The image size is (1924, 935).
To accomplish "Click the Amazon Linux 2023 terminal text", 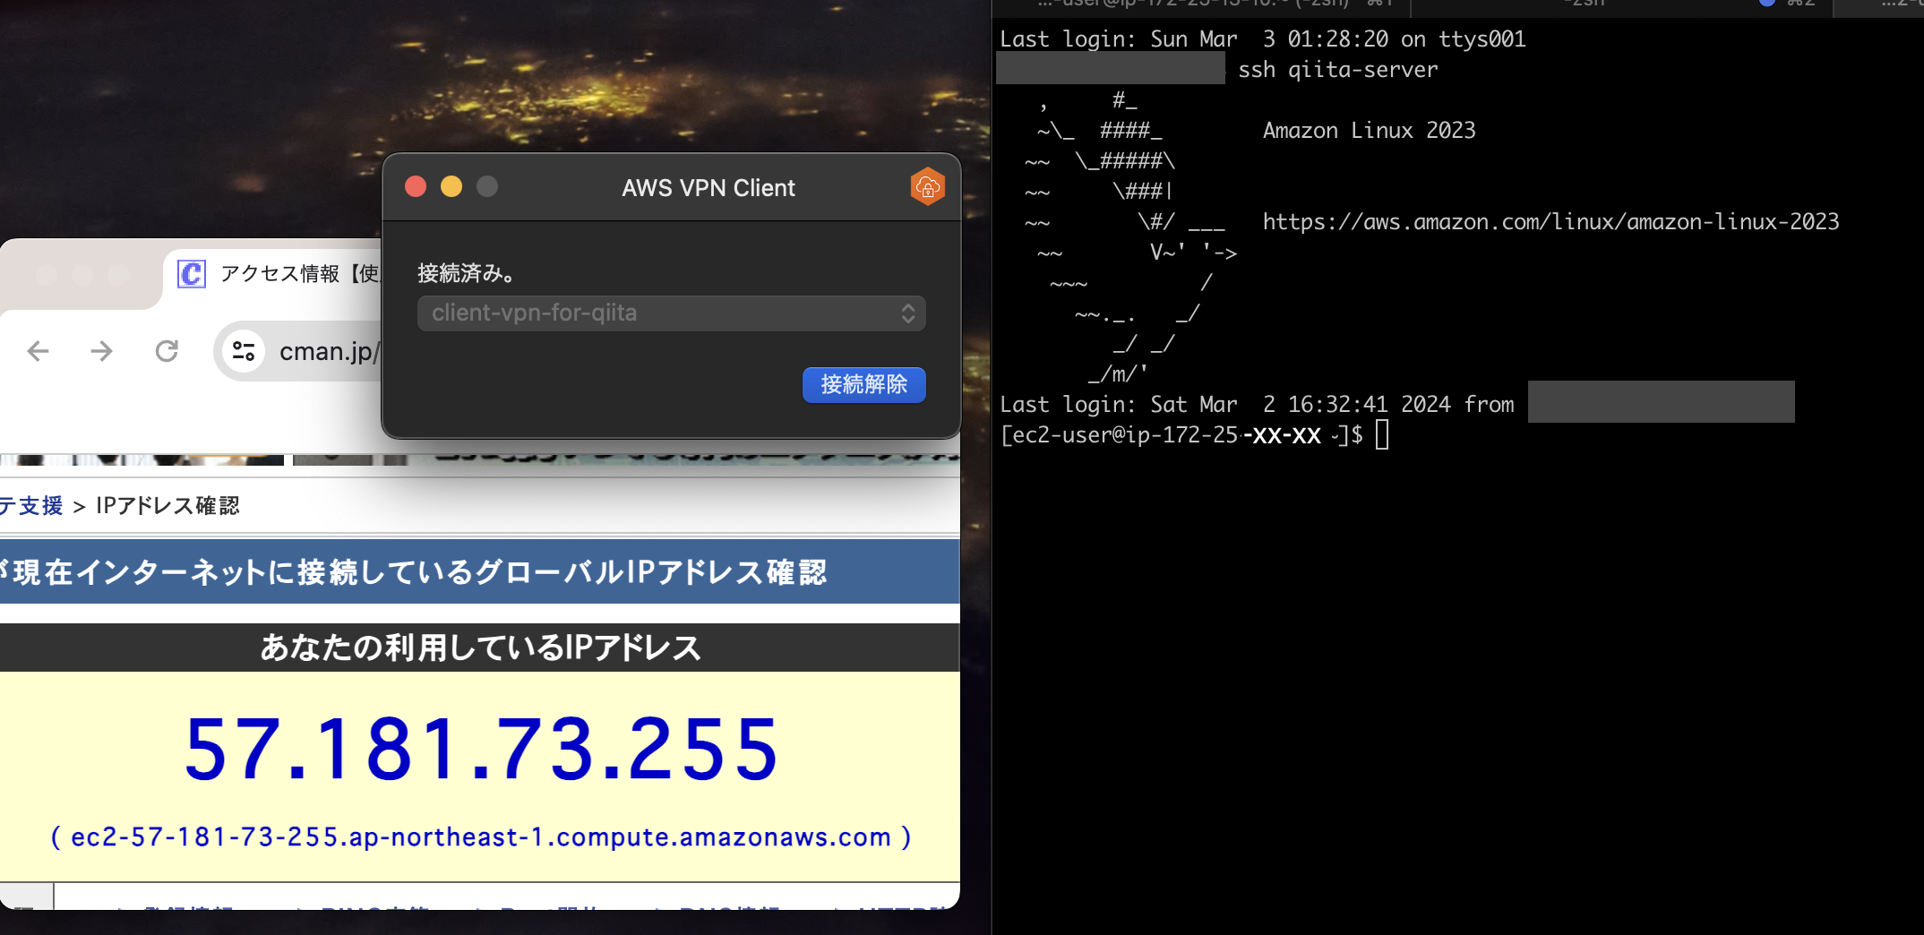I will tap(1369, 131).
